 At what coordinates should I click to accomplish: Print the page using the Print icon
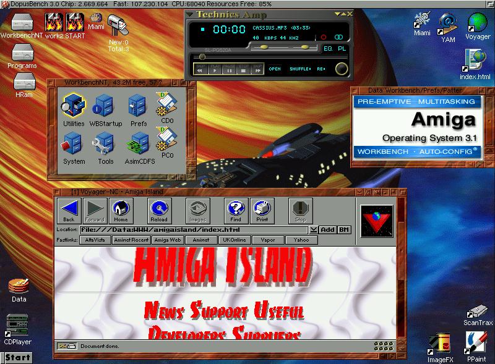click(262, 211)
